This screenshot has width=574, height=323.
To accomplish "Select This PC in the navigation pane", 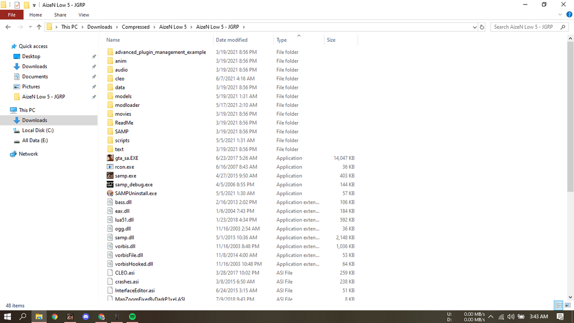I will (x=27, y=110).
